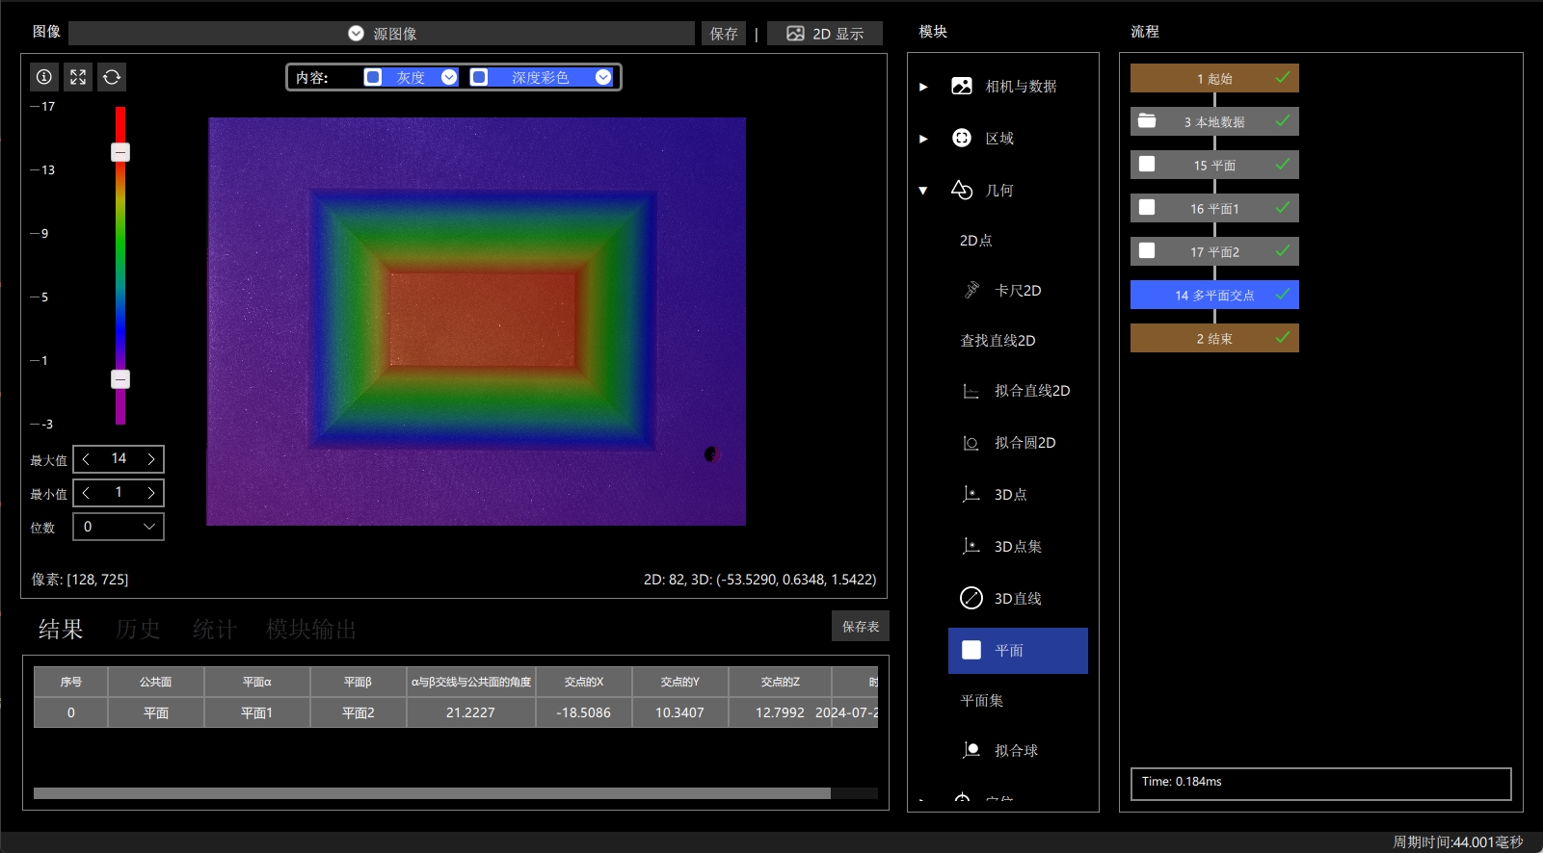Image resolution: width=1543 pixels, height=853 pixels.
Task: Select the 2 结束 flow step
Action: tap(1214, 338)
